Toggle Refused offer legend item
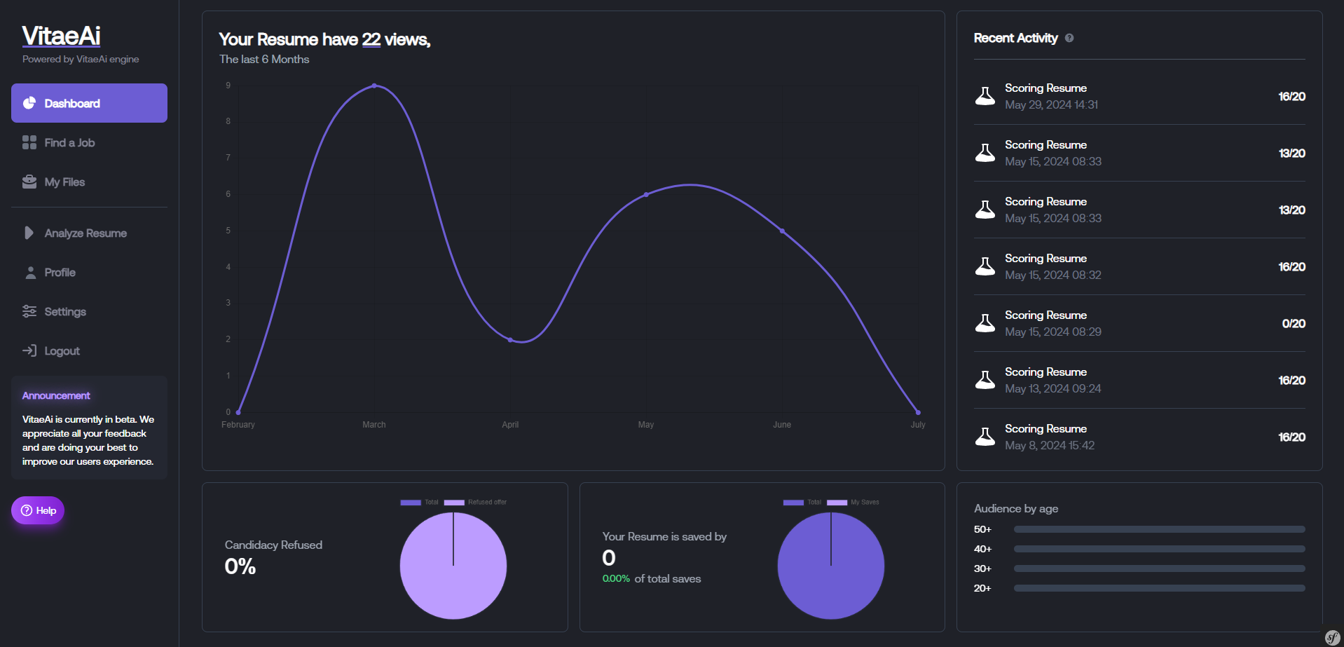The height and width of the screenshot is (647, 1344). pyautogui.click(x=475, y=502)
